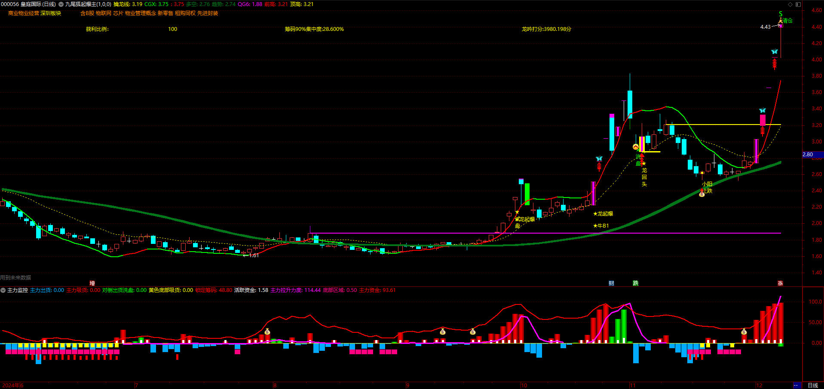The image size is (824, 389).
Task: Click the cyan butterfly above December magenta candle
Action: tap(763, 111)
